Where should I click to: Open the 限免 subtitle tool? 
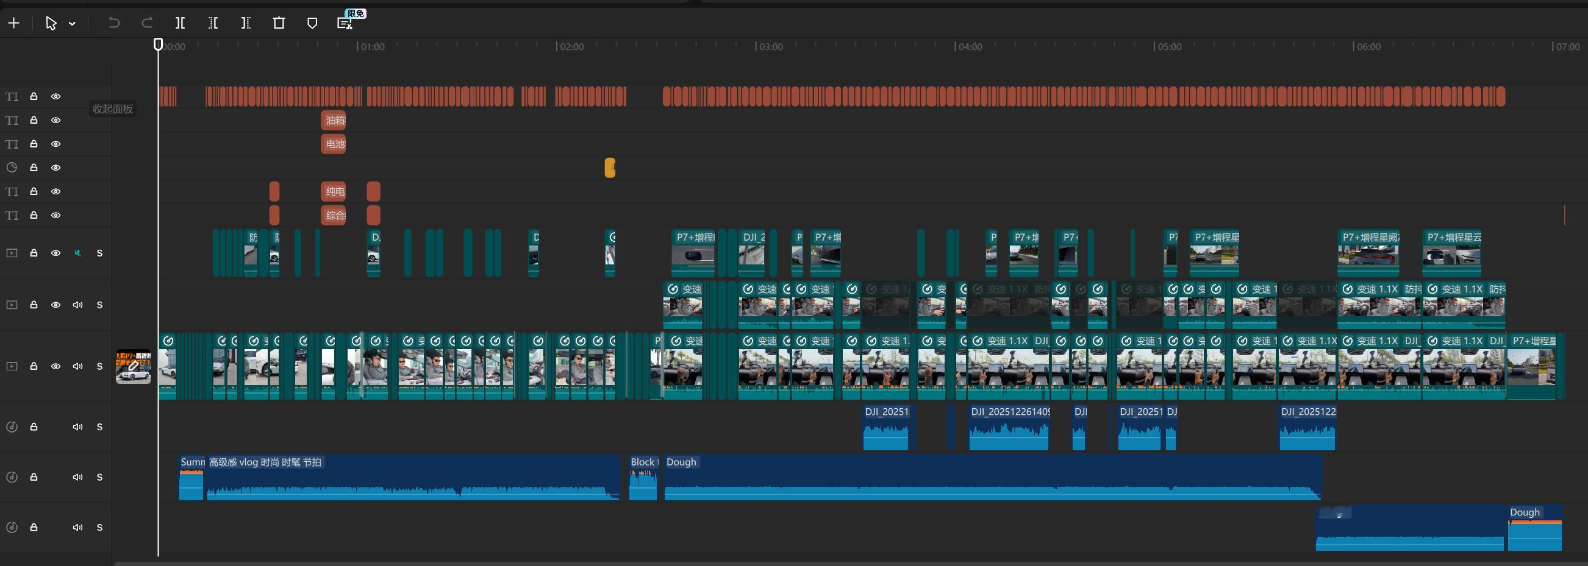click(x=345, y=23)
